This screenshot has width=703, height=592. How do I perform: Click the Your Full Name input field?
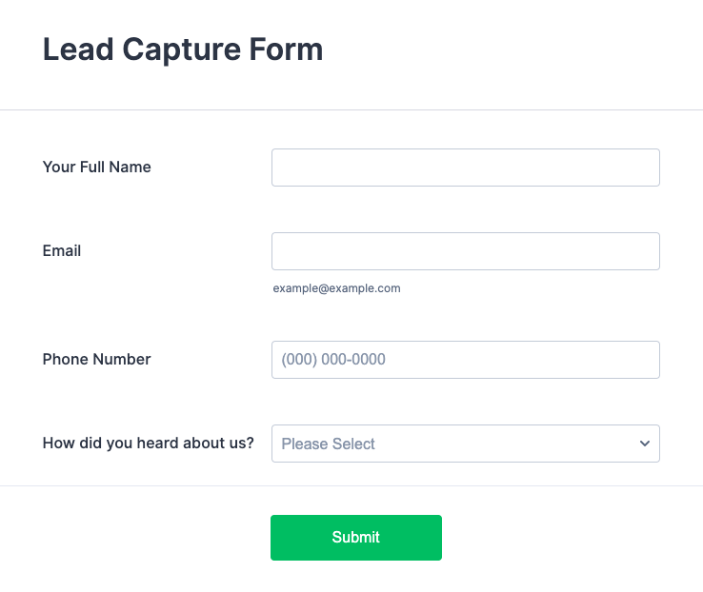[465, 168]
